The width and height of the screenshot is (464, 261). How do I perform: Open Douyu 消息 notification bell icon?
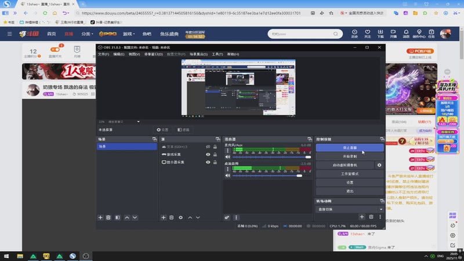coord(406,34)
